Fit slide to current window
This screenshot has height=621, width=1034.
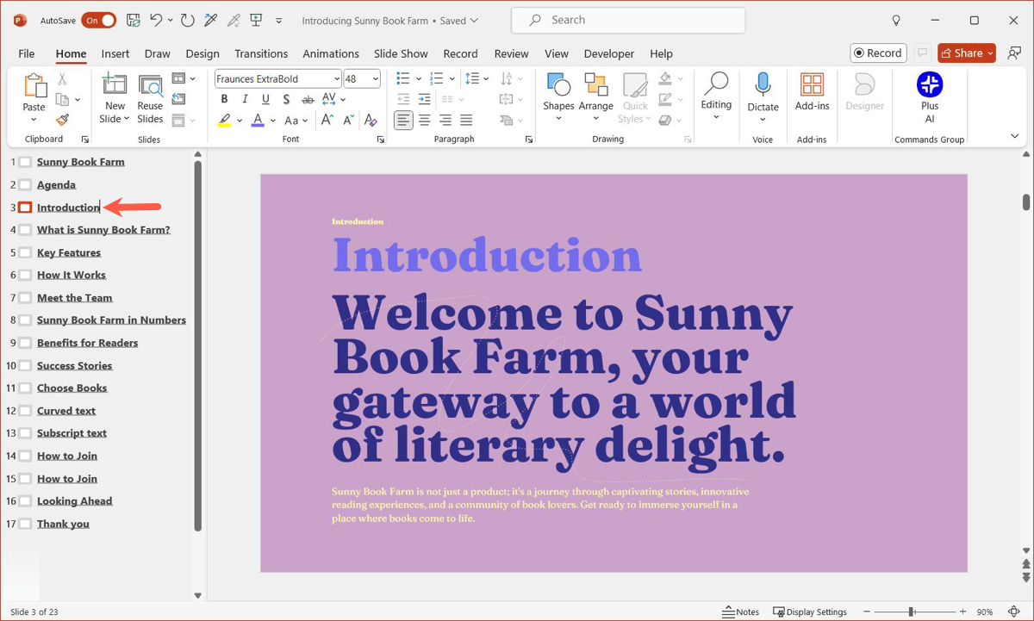[x=1013, y=612]
